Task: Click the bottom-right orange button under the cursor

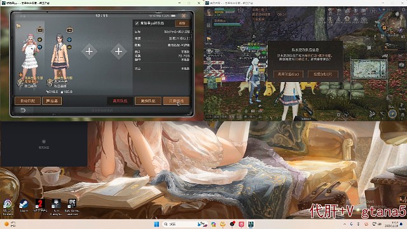Action: tap(176, 101)
